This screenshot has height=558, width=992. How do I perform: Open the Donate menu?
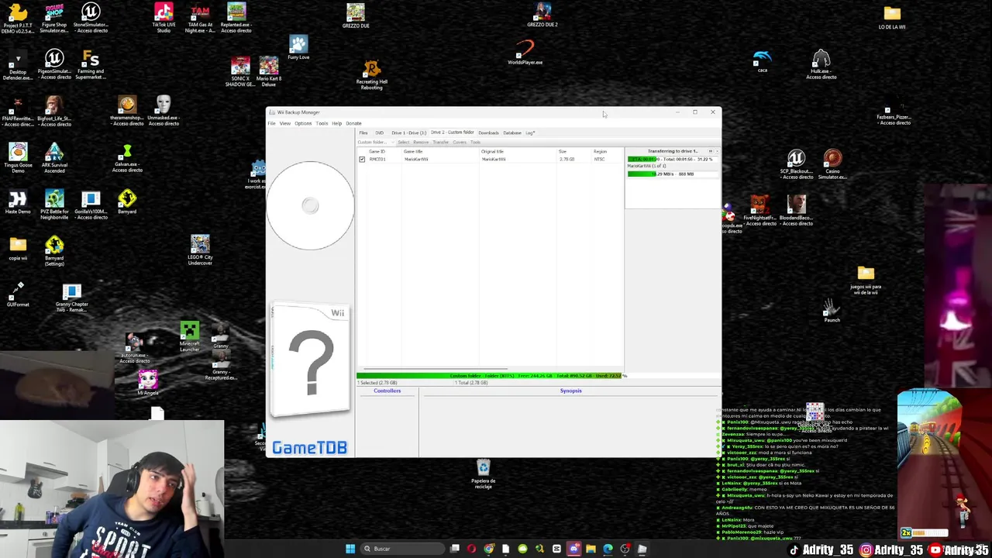pos(353,123)
